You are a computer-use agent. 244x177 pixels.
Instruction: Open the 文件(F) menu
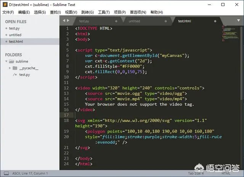pyautogui.click(x=8, y=12)
